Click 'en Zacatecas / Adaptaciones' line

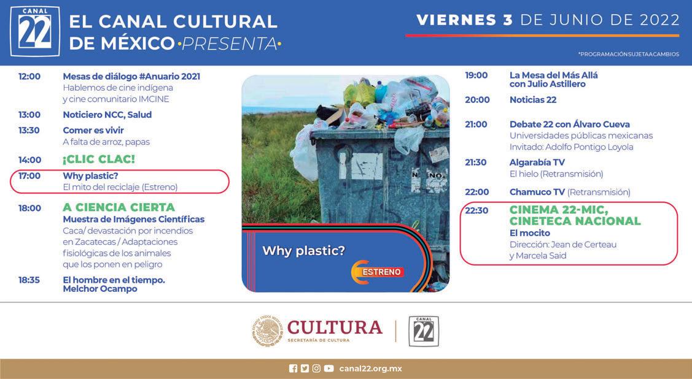pyautogui.click(x=120, y=242)
